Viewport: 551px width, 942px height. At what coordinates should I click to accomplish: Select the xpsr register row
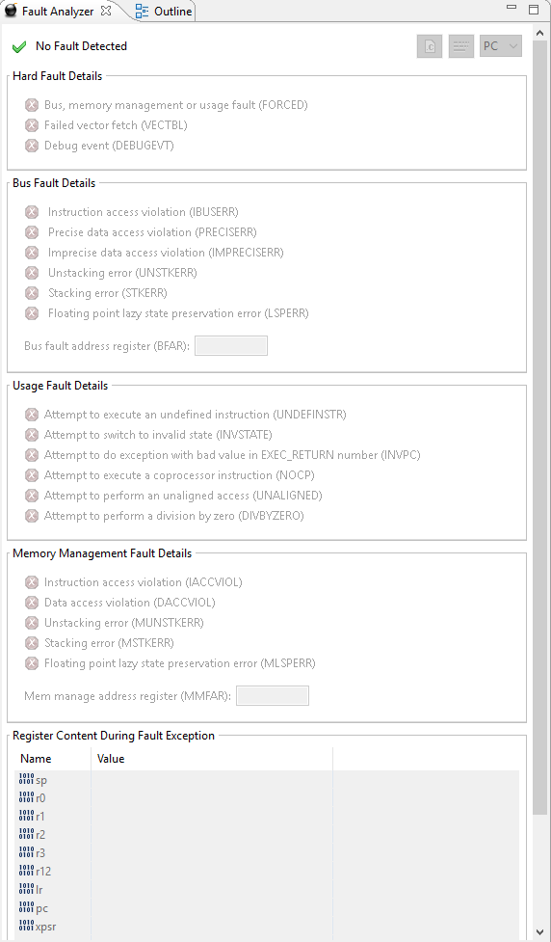[267, 927]
